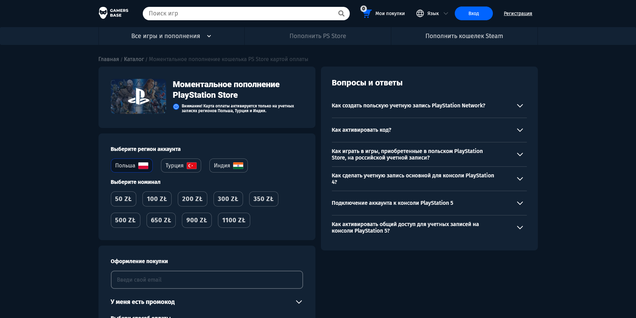Expand question about primary PlayStation 4 account

click(429, 179)
